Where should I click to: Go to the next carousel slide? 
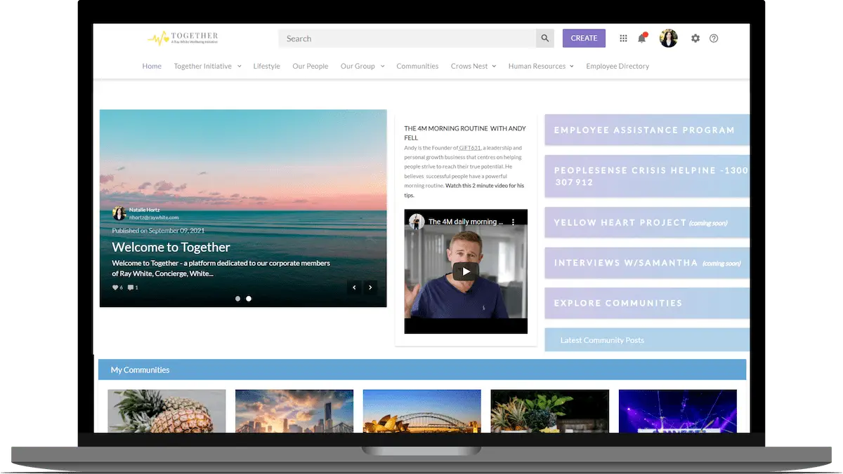[x=371, y=287]
